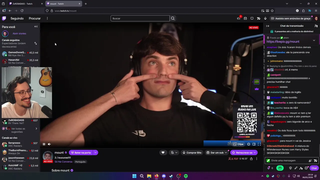
Task: Toggle picture-in-picture in the address bar
Action: [x=263, y=11]
